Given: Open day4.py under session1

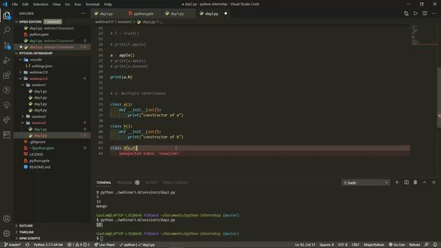Looking at the screenshot, I should pyautogui.click(x=41, y=110).
